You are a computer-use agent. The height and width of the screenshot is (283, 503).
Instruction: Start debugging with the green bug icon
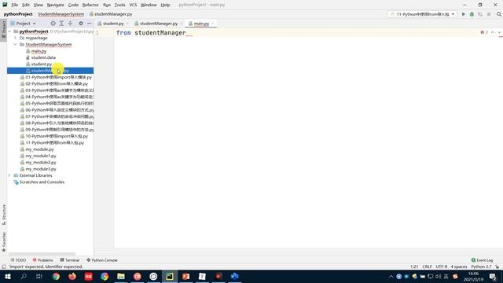[472, 14]
